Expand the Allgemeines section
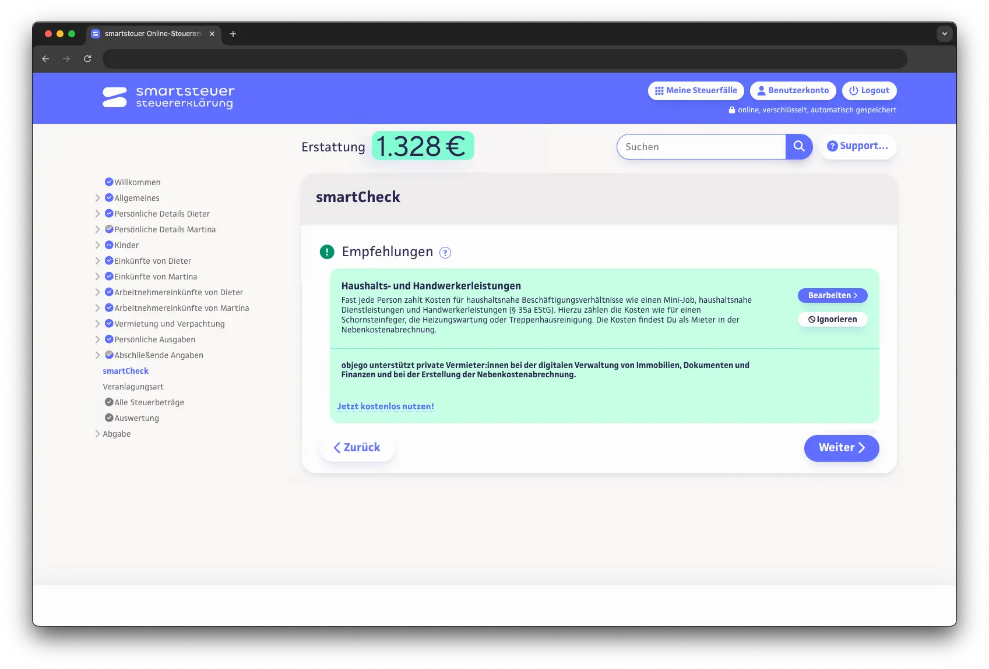Image resolution: width=989 pixels, height=669 pixels. tap(97, 198)
